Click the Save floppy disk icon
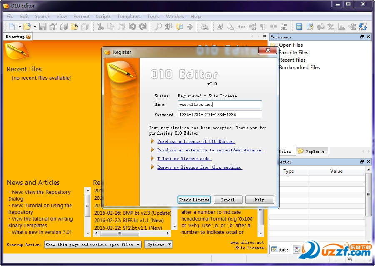Image resolution: width=375 pixels, height=266 pixels. (x=43, y=27)
